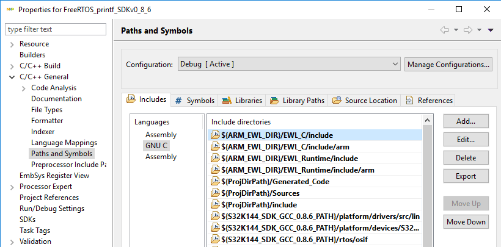Click the Add... button
The image size is (501, 247).
click(466, 121)
